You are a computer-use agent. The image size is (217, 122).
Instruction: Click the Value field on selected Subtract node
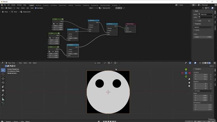(x=73, y=54)
